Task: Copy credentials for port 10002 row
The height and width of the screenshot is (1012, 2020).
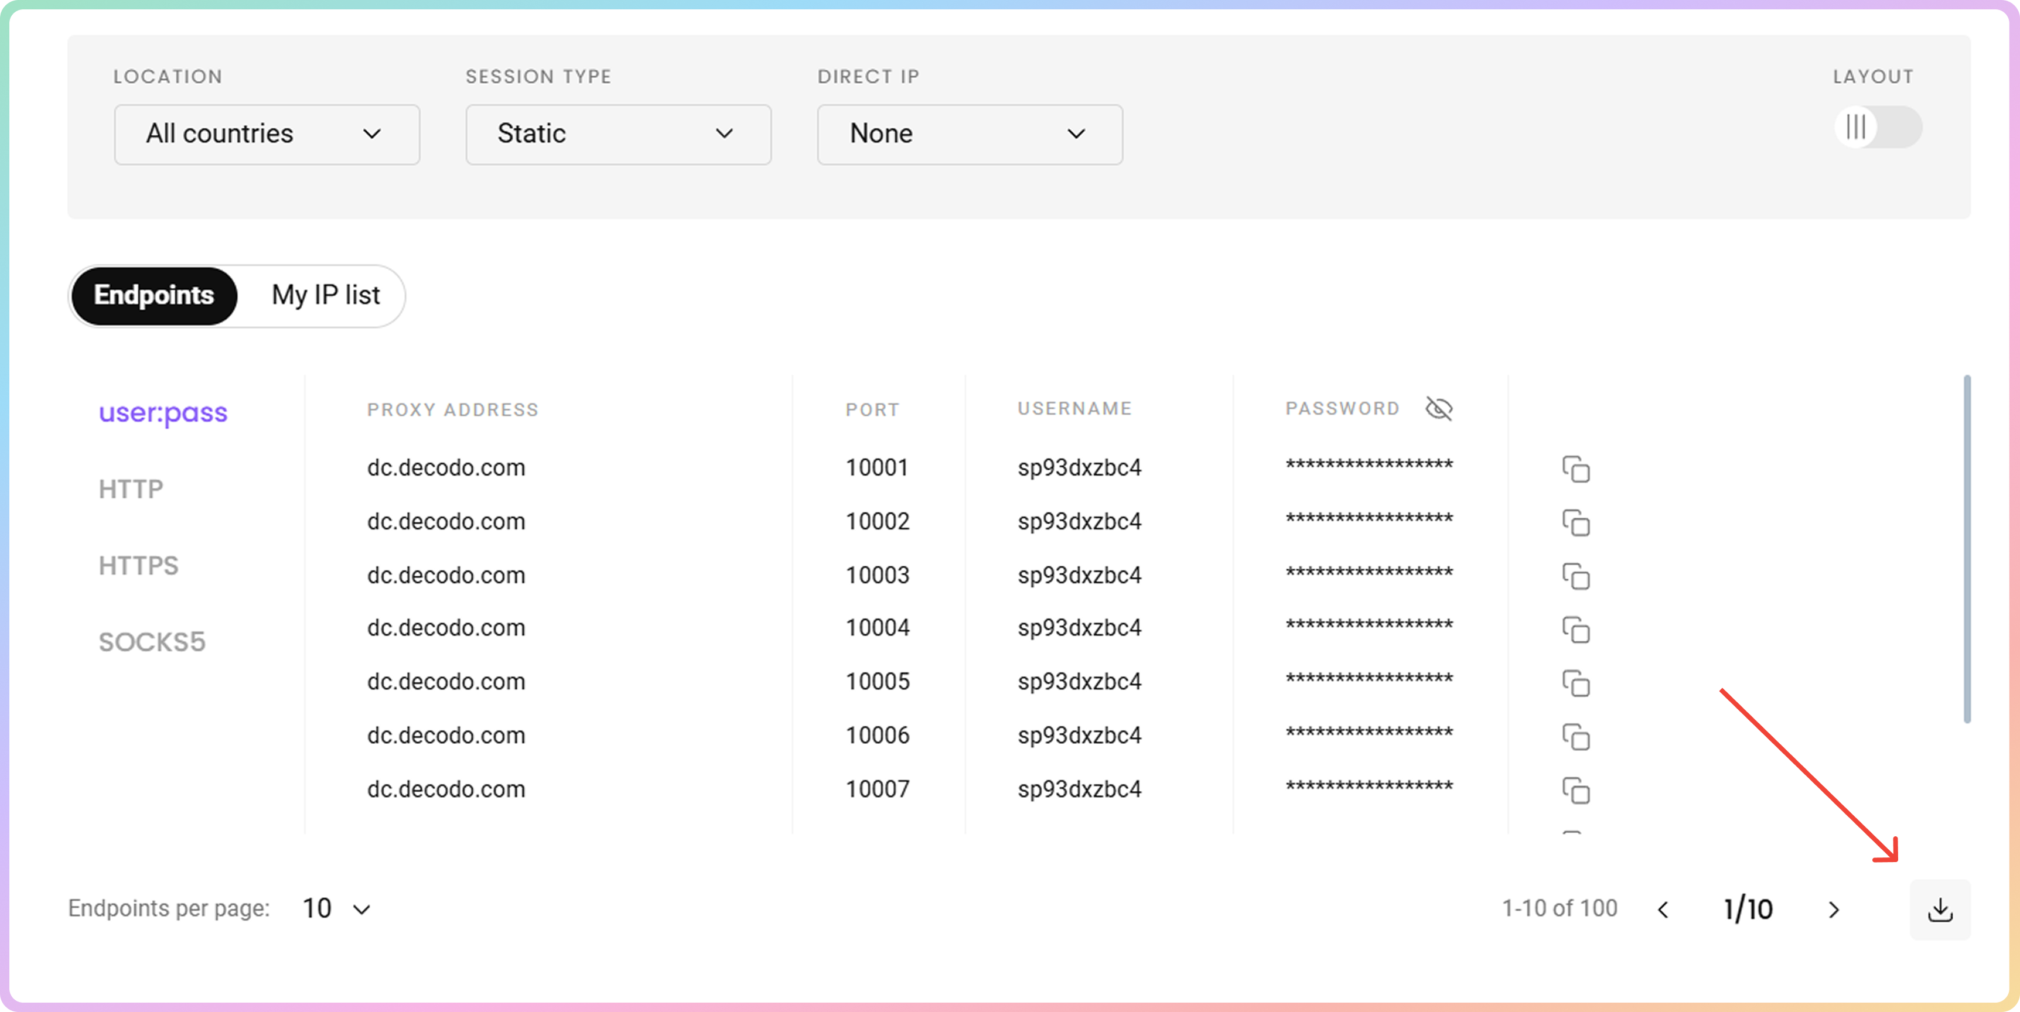Action: click(x=1575, y=523)
